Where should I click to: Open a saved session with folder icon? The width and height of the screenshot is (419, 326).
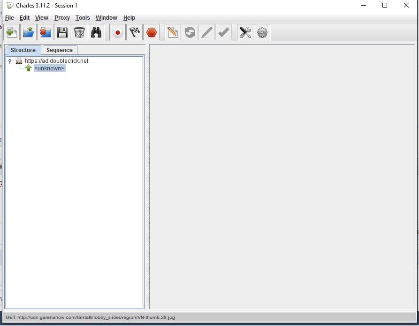pyautogui.click(x=29, y=32)
